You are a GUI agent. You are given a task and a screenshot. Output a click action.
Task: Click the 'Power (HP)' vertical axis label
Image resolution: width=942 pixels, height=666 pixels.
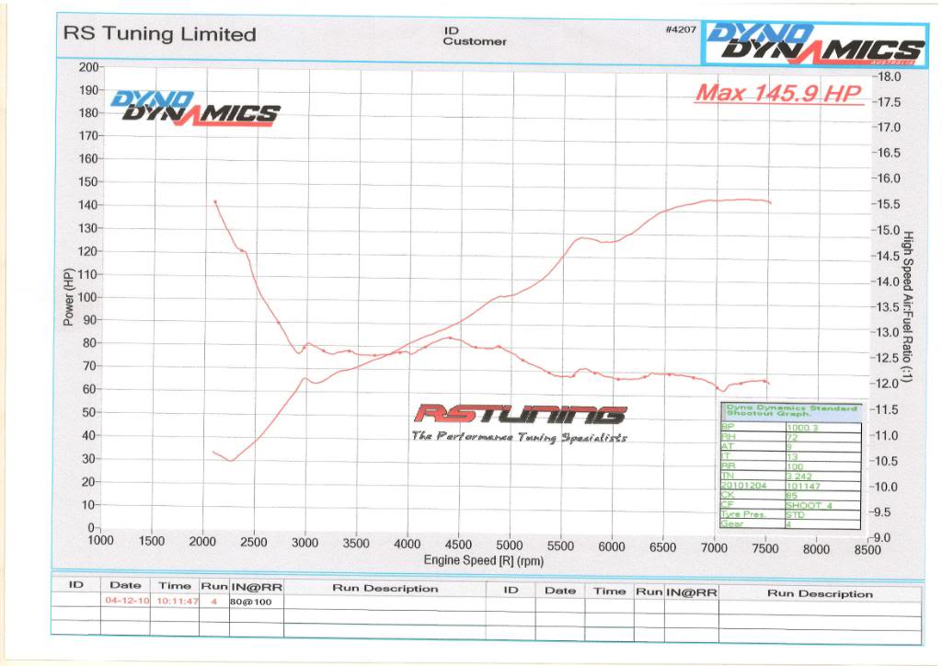point(69,296)
